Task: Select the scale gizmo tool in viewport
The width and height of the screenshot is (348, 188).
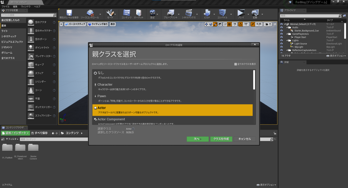Action: click(215, 24)
